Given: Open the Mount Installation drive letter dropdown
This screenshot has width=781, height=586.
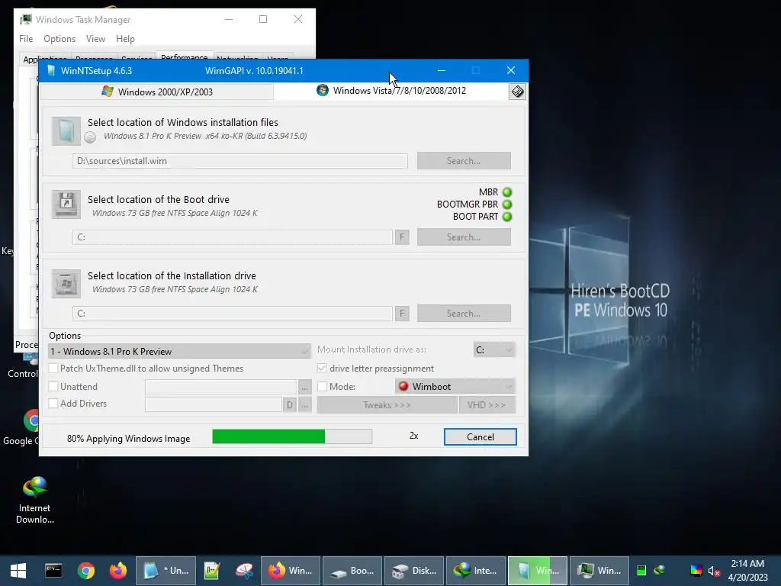Looking at the screenshot, I should 494,349.
